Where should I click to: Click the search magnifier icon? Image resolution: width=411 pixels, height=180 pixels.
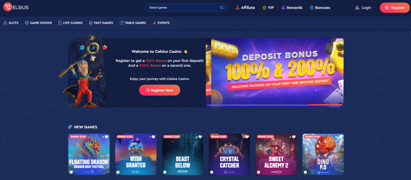222,8
